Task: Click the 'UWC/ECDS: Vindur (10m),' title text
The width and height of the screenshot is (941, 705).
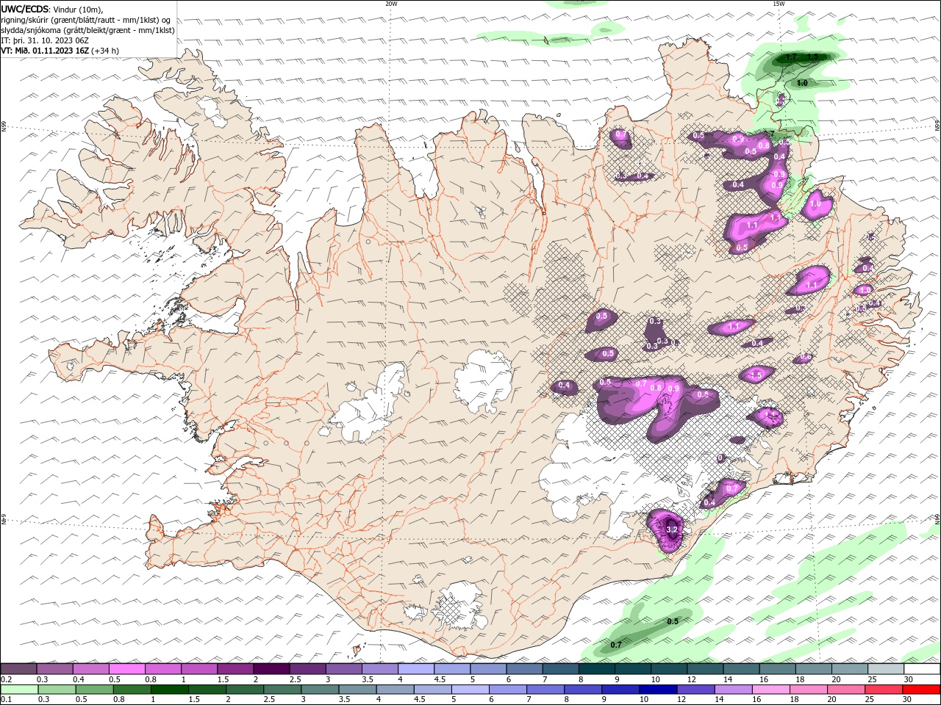Action: 52,9
